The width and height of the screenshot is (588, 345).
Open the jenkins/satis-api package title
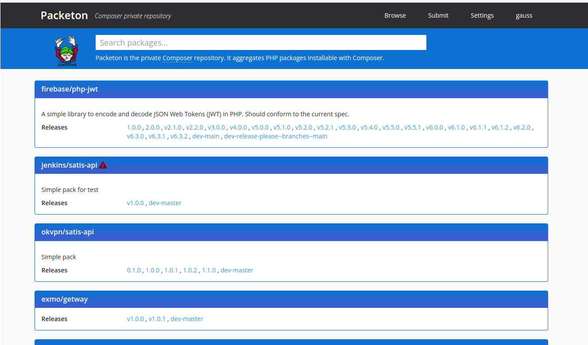click(x=69, y=165)
